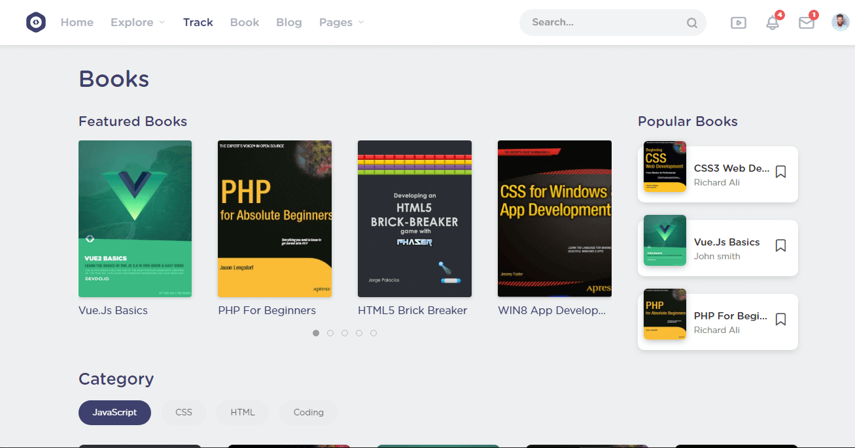
Task: Choose the Coding category pill
Action: (x=308, y=413)
